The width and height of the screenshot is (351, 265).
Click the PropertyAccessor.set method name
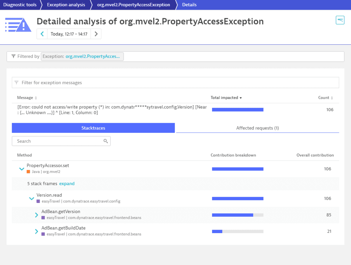tap(48, 165)
